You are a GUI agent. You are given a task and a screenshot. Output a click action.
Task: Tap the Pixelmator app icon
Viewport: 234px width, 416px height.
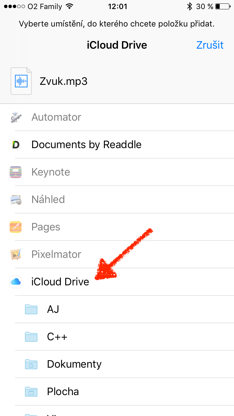[16, 254]
